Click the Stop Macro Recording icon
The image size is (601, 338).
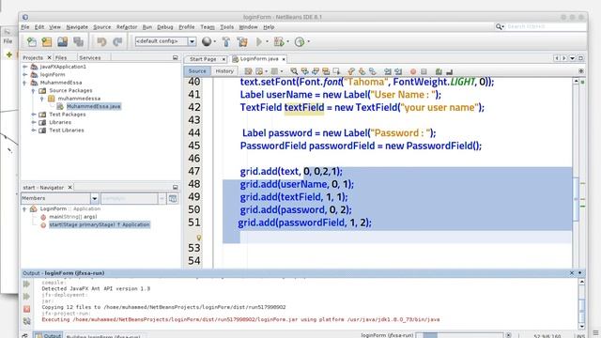(424, 71)
